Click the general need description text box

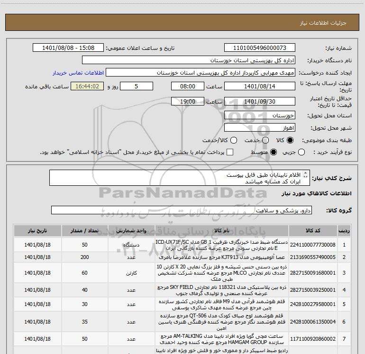click(x=180, y=178)
